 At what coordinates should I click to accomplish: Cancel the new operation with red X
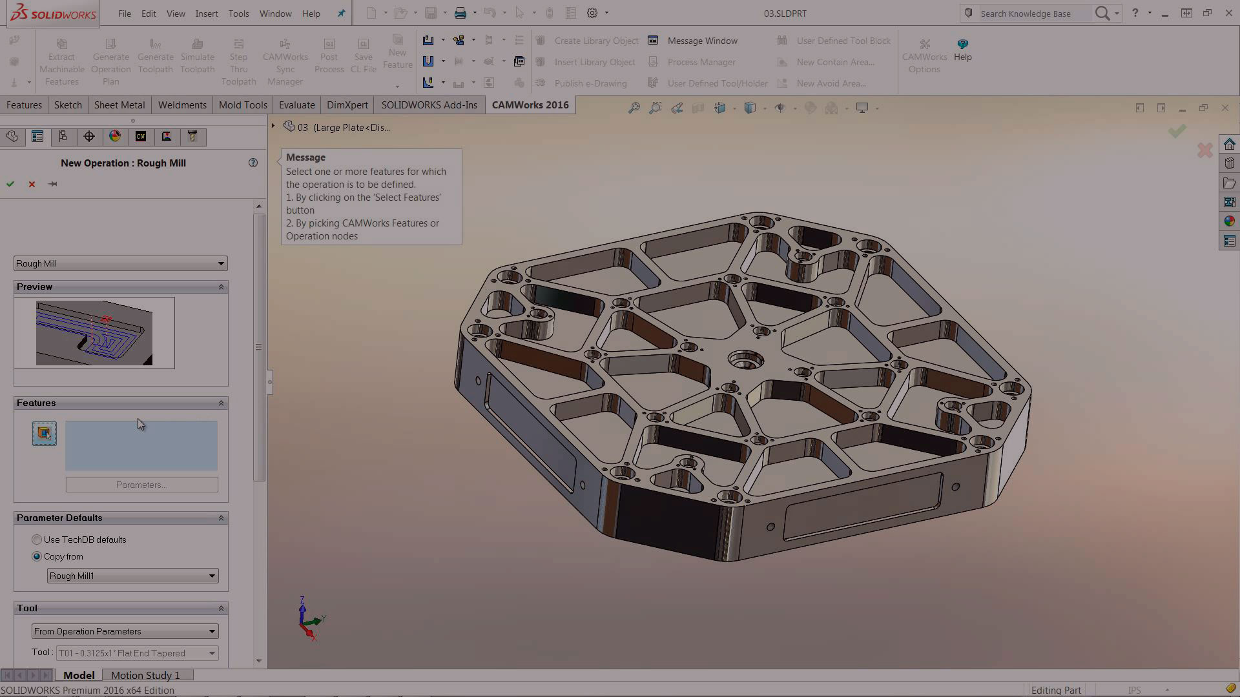coord(32,184)
